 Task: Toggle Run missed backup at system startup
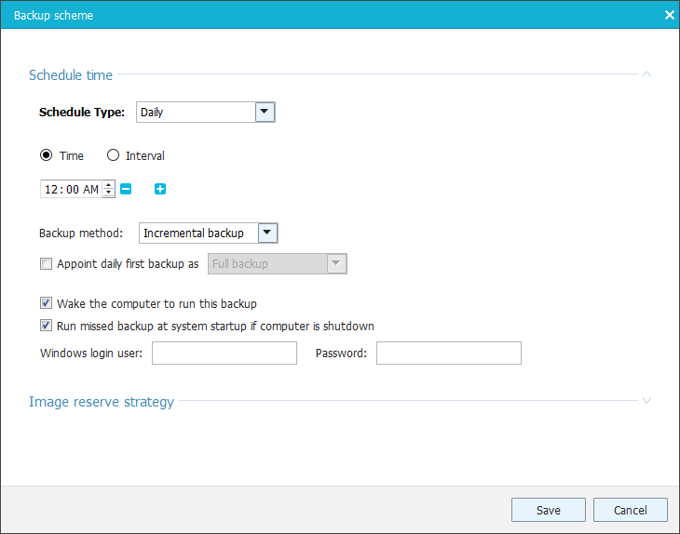point(47,327)
